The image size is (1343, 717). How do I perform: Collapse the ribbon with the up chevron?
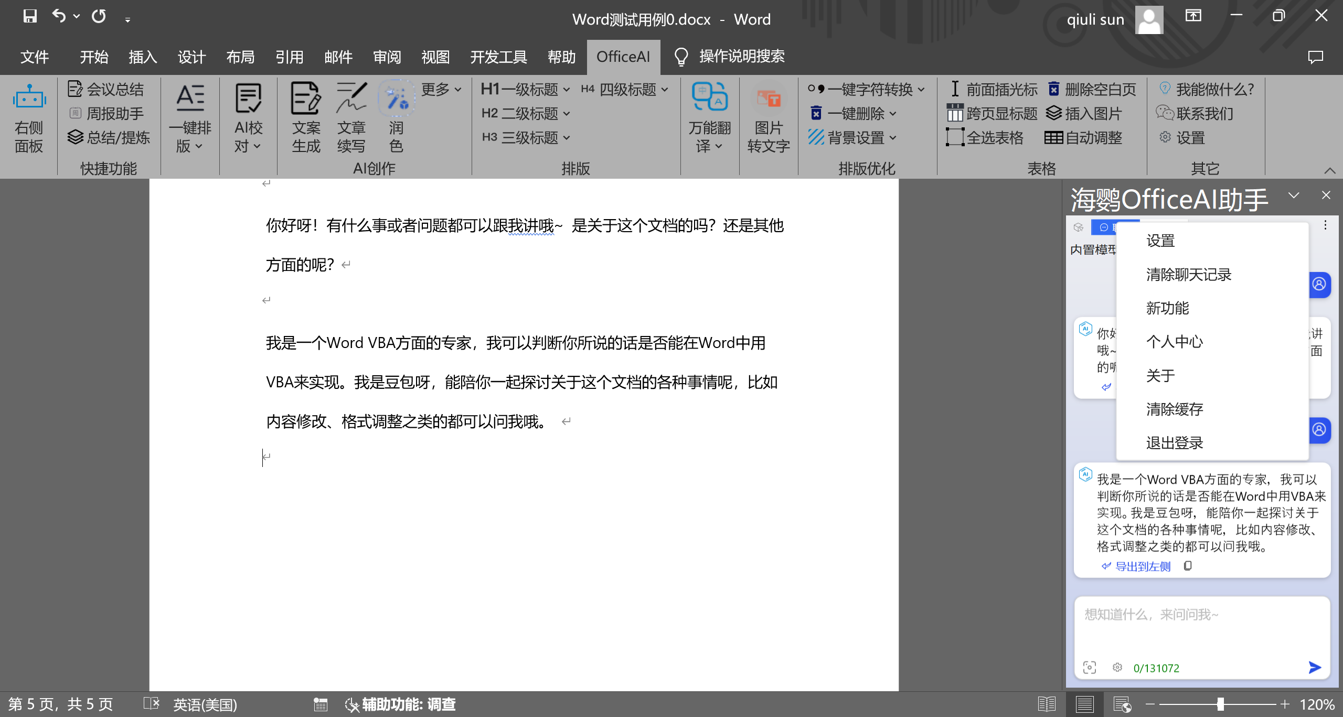(x=1329, y=170)
